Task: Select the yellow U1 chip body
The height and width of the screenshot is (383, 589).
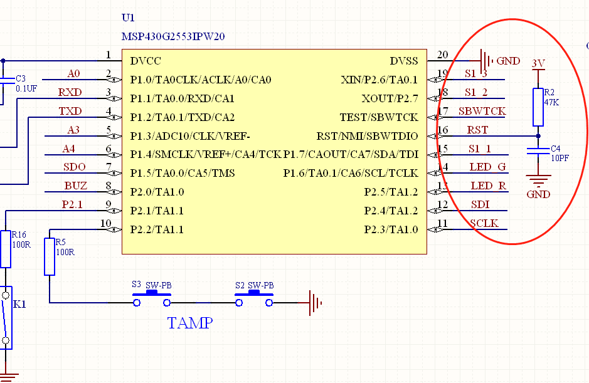Action: coord(274,152)
